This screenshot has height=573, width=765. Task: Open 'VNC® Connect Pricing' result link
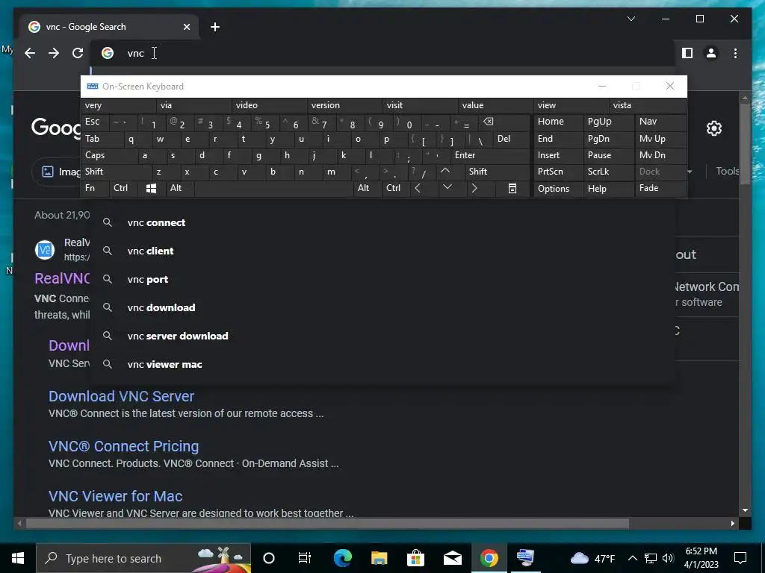123,446
